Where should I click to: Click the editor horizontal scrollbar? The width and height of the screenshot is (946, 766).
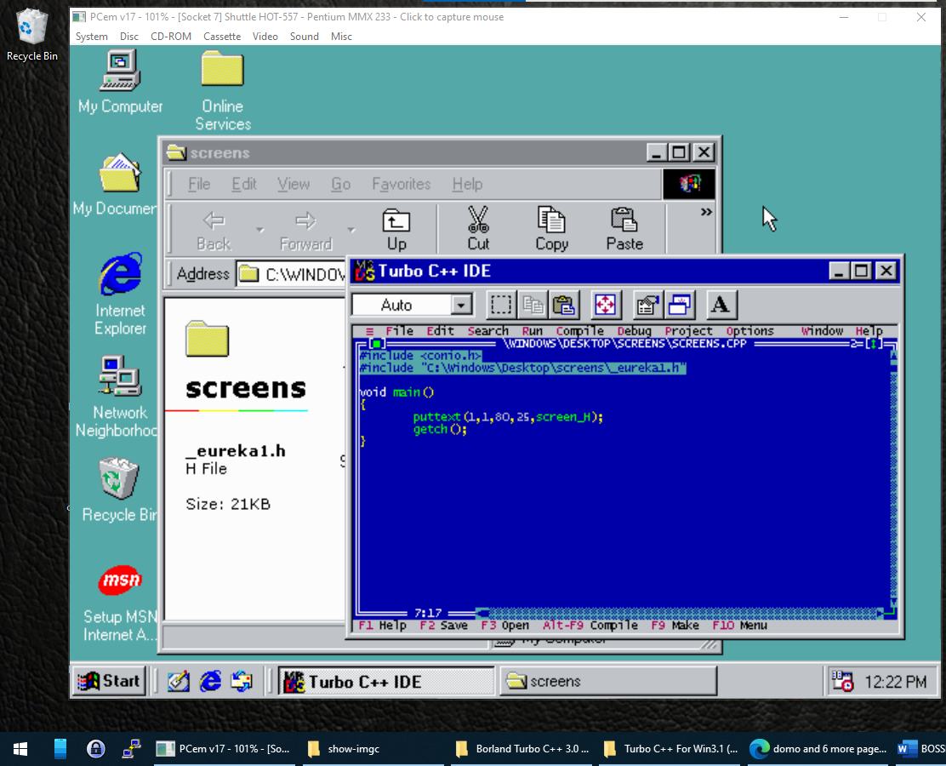680,614
